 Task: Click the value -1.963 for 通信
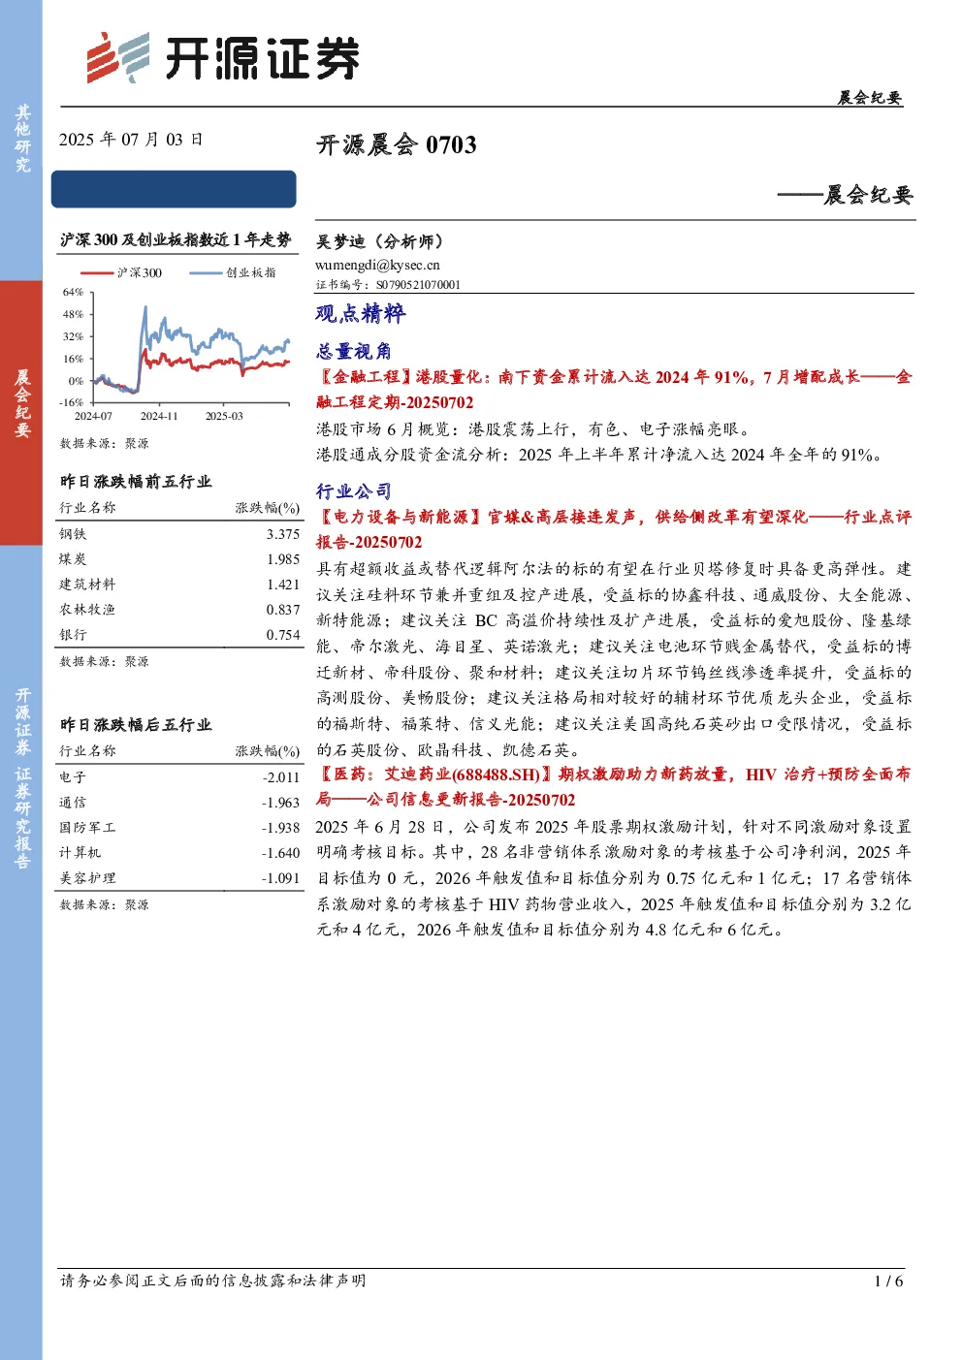point(281,803)
